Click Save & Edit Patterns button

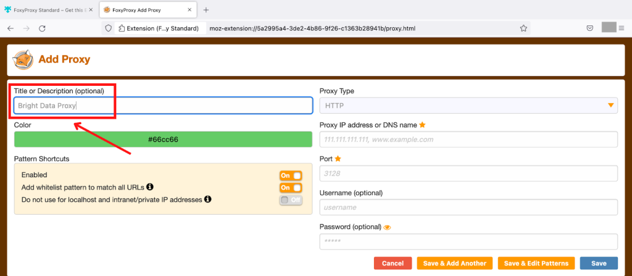tap(536, 263)
